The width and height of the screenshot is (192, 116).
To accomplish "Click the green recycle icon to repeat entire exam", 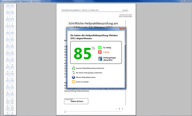I will click(74, 68).
